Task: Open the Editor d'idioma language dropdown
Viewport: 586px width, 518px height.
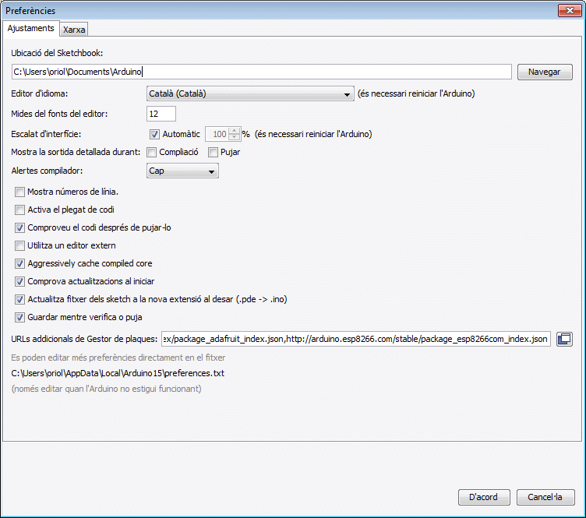Action: point(250,94)
